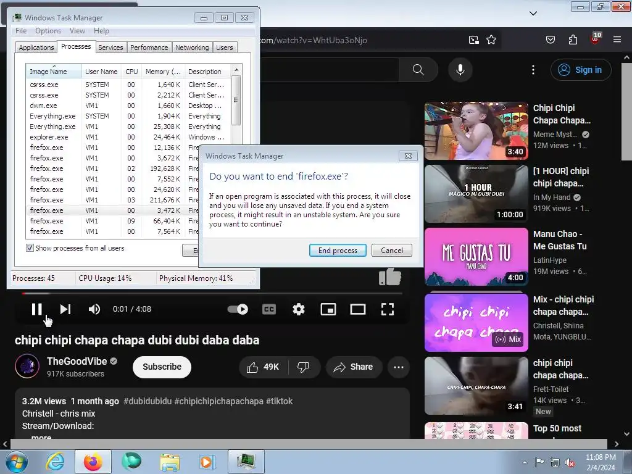Open Task Manager File menu

point(21,31)
